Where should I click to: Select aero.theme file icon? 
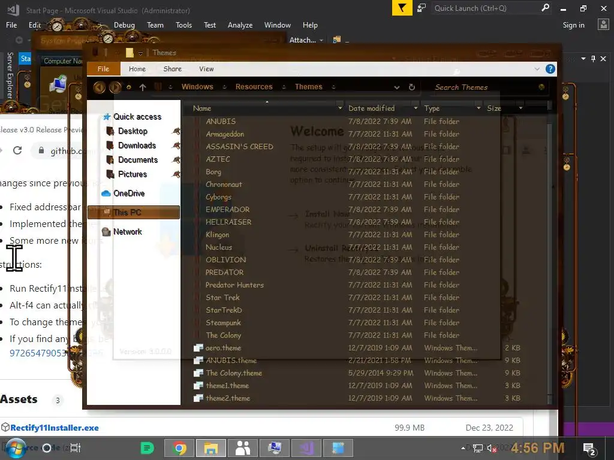(x=198, y=348)
